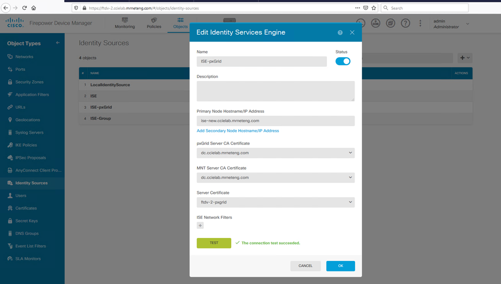
Task: Select Identity Sources in sidebar
Action: click(31, 183)
